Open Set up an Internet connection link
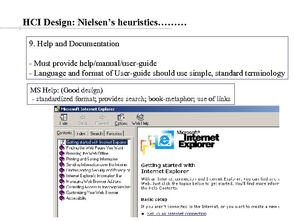This screenshot has height=221, width=294. [176, 214]
